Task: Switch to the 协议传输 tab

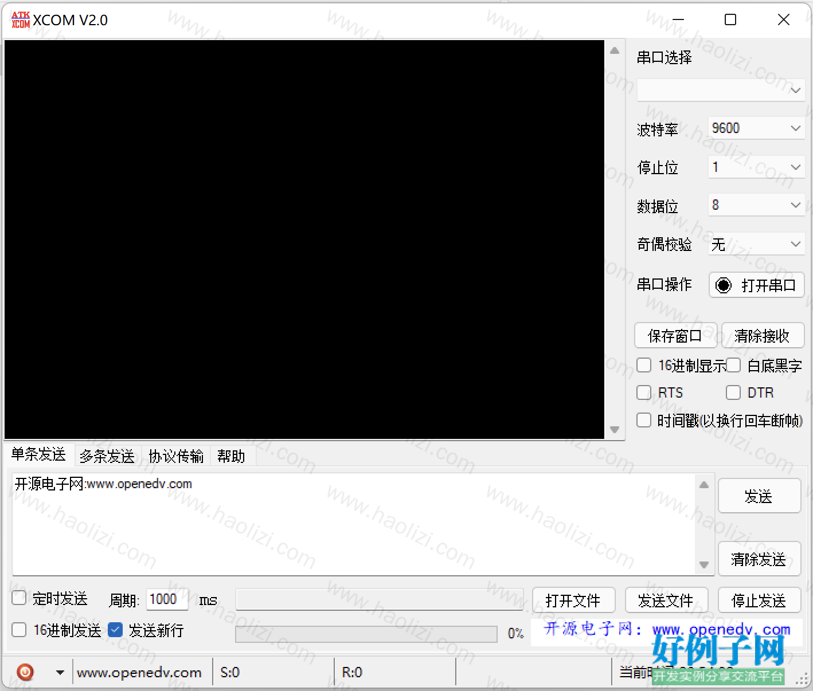Action: coord(176,456)
